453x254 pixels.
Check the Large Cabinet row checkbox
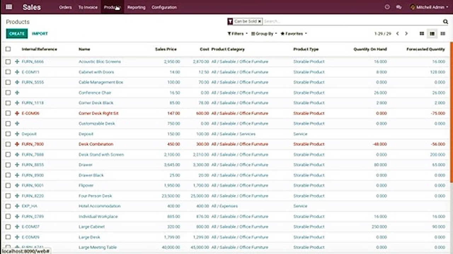(x=8, y=227)
